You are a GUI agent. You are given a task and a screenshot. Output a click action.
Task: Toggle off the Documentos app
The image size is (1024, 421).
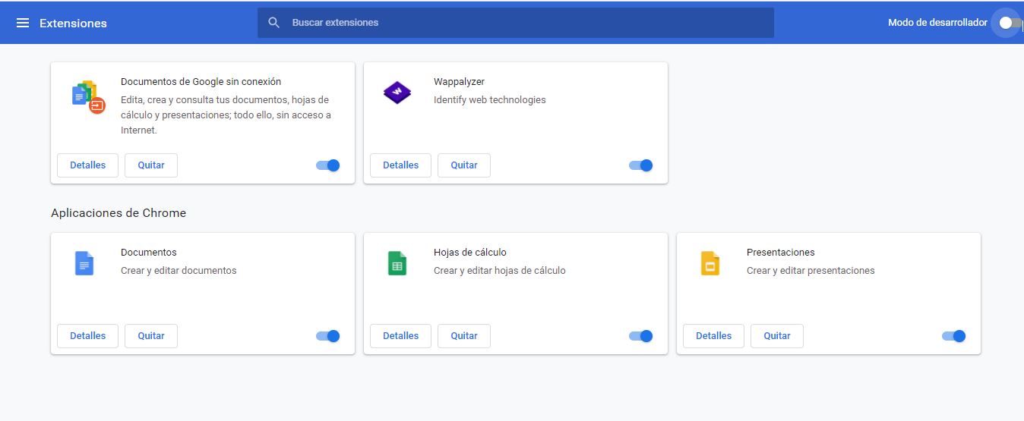pyautogui.click(x=328, y=336)
